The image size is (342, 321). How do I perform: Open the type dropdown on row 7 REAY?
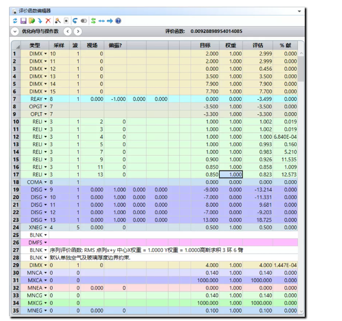[46, 99]
